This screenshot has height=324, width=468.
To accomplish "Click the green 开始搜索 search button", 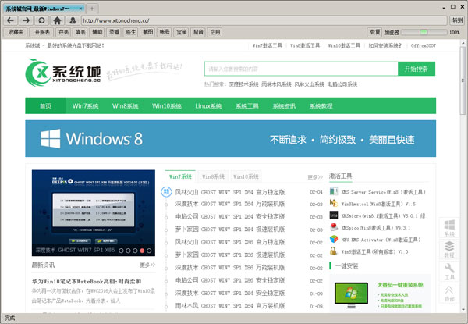I will click(x=417, y=69).
